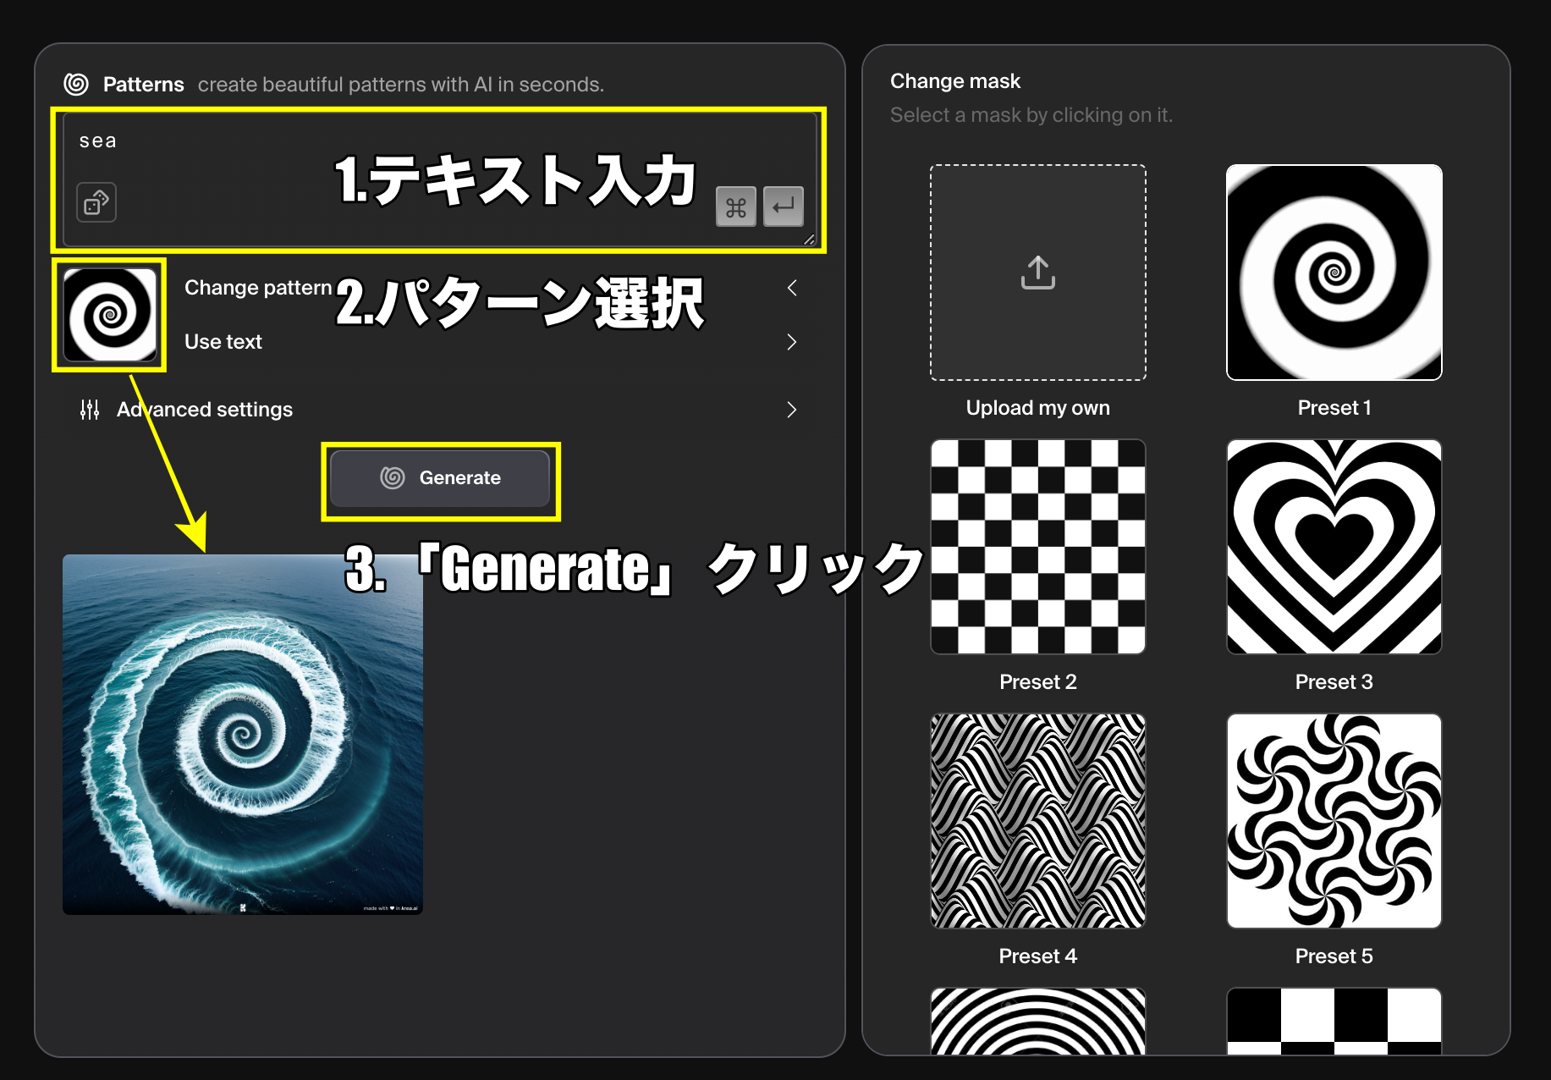Open the generated sea spiral image
Screen dimensions: 1551x1080
coord(243,735)
